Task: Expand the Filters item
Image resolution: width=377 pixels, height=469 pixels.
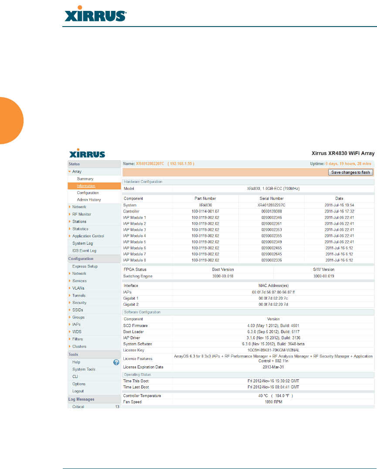Action: click(69, 339)
